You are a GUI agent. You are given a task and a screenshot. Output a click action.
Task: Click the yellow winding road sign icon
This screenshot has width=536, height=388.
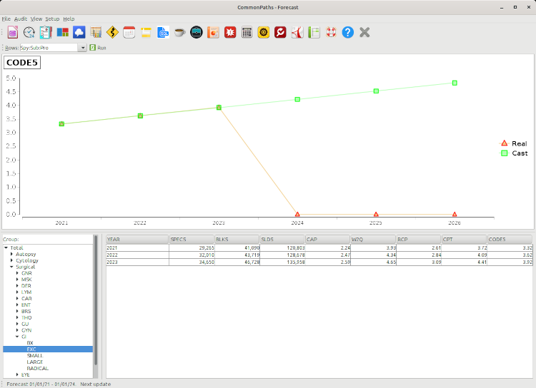pyautogui.click(x=112, y=32)
